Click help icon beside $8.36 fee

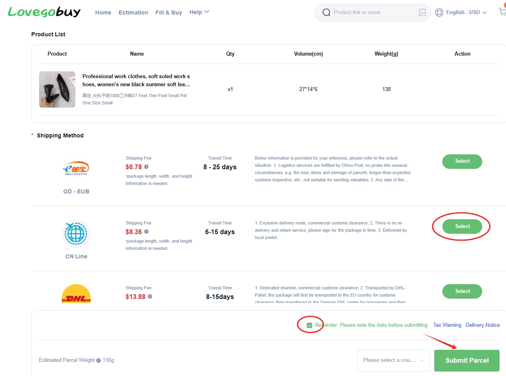pos(146,231)
